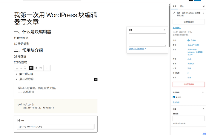Image resolution: width=206 pixels, height=135 pixels.
Task: Open the list block type switcher icon
Action: [x=17, y=68]
